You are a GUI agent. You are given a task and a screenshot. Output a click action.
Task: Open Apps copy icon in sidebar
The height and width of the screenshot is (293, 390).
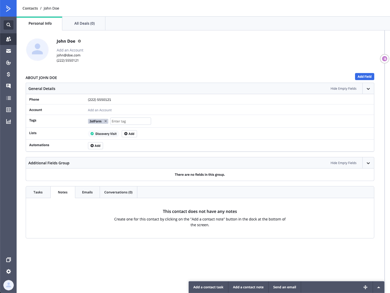[8, 260]
